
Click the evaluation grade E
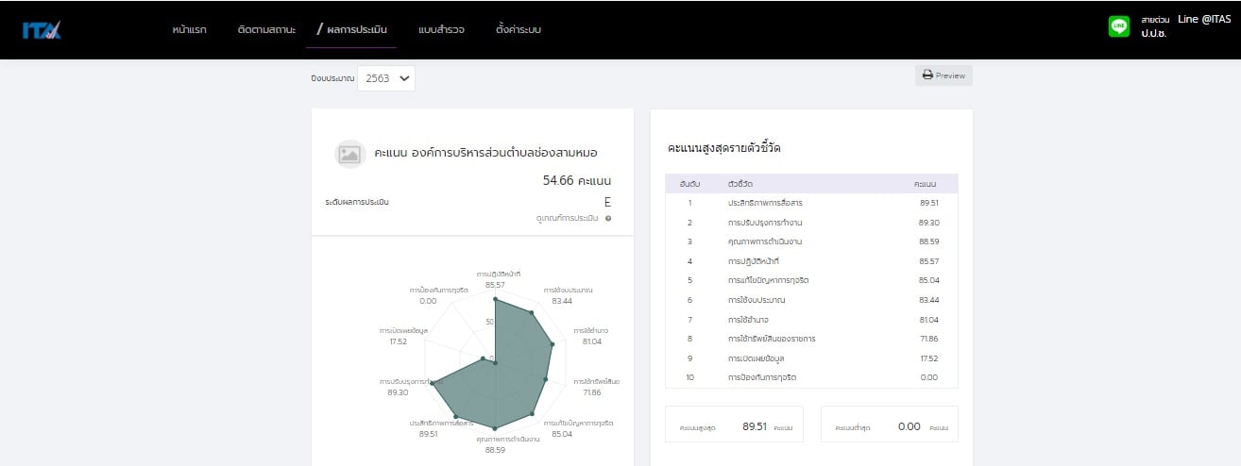pos(607,202)
